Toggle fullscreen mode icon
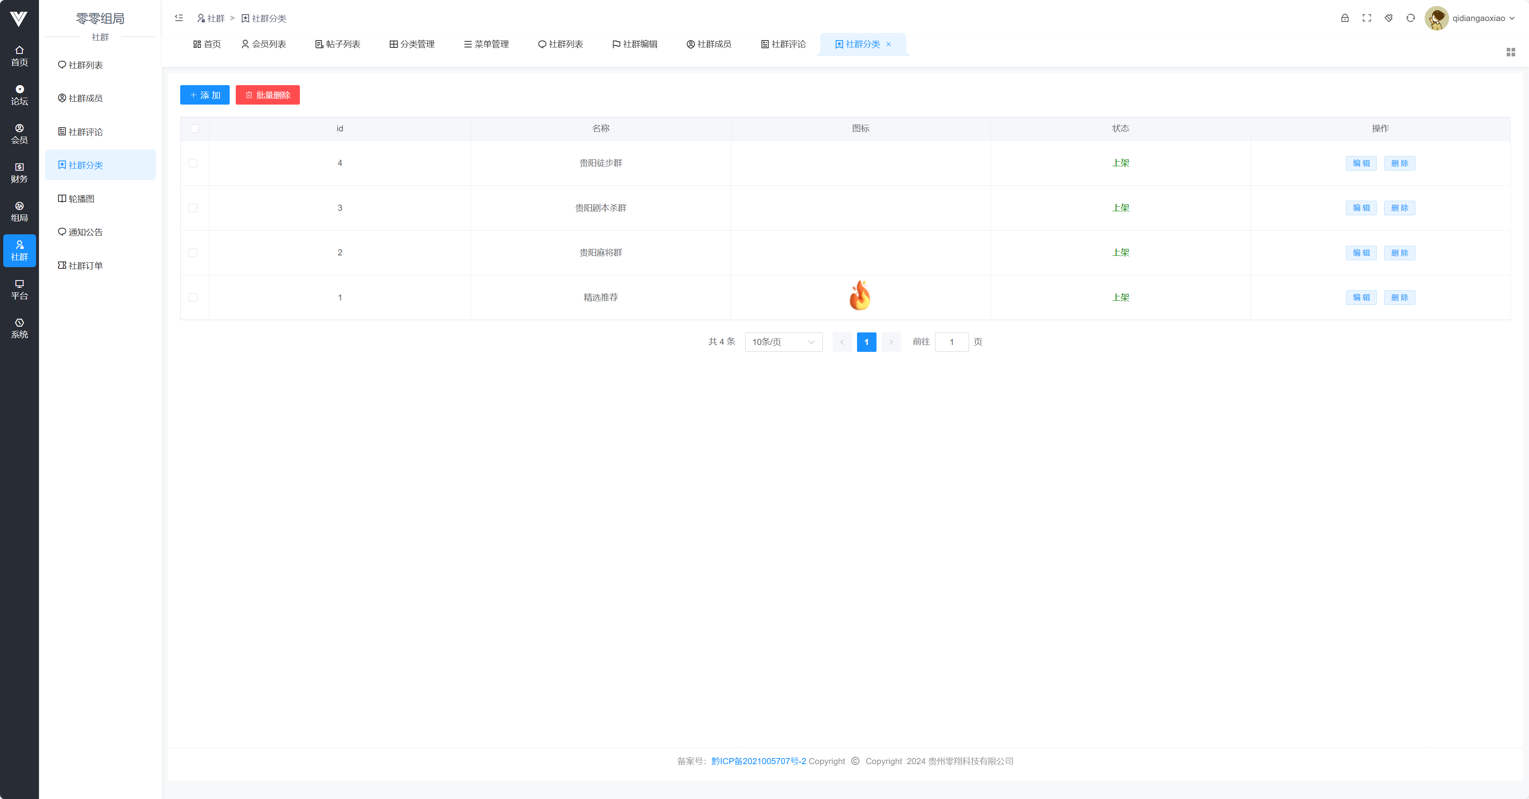Screen dimensions: 1529x799 [1366, 18]
